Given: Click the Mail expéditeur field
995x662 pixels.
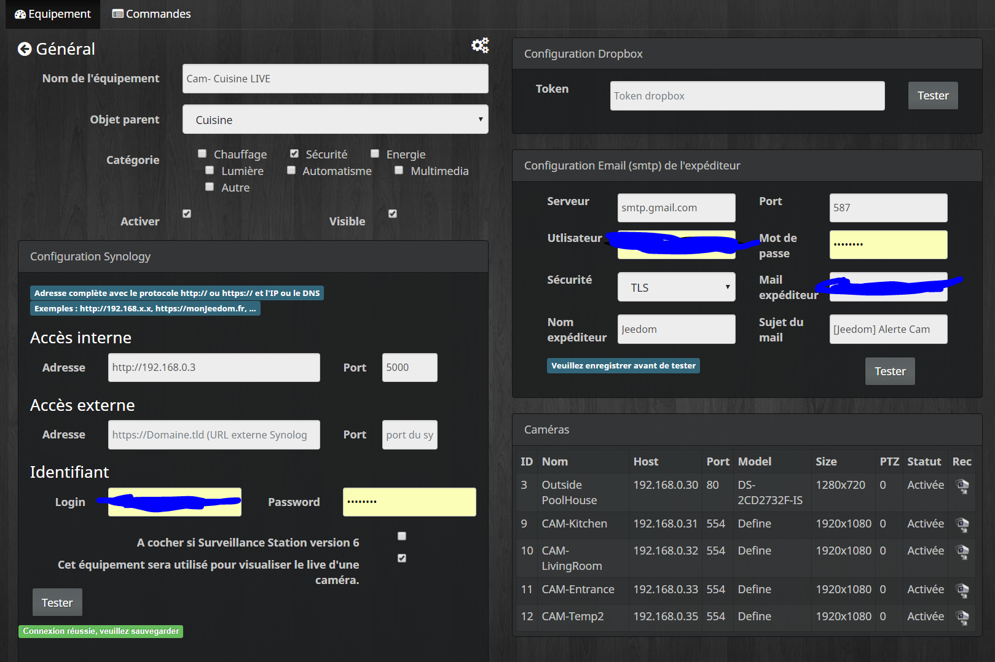Looking at the screenshot, I should 888,287.
